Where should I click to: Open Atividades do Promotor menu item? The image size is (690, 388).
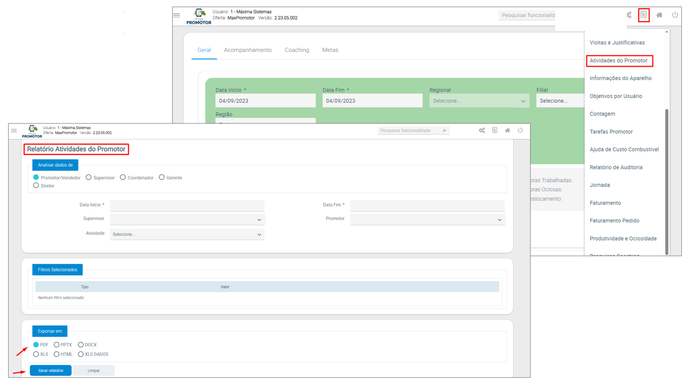pos(618,61)
